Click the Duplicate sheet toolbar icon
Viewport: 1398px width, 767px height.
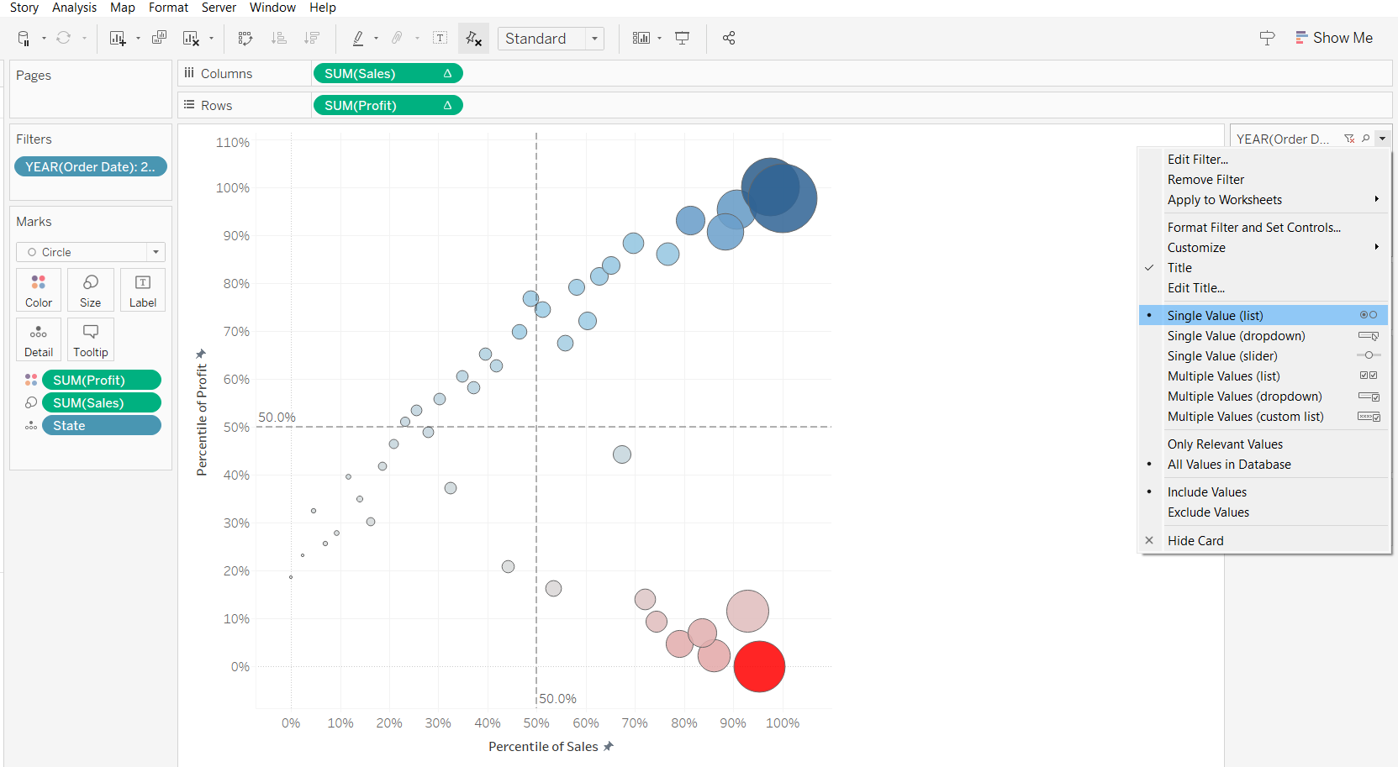159,38
